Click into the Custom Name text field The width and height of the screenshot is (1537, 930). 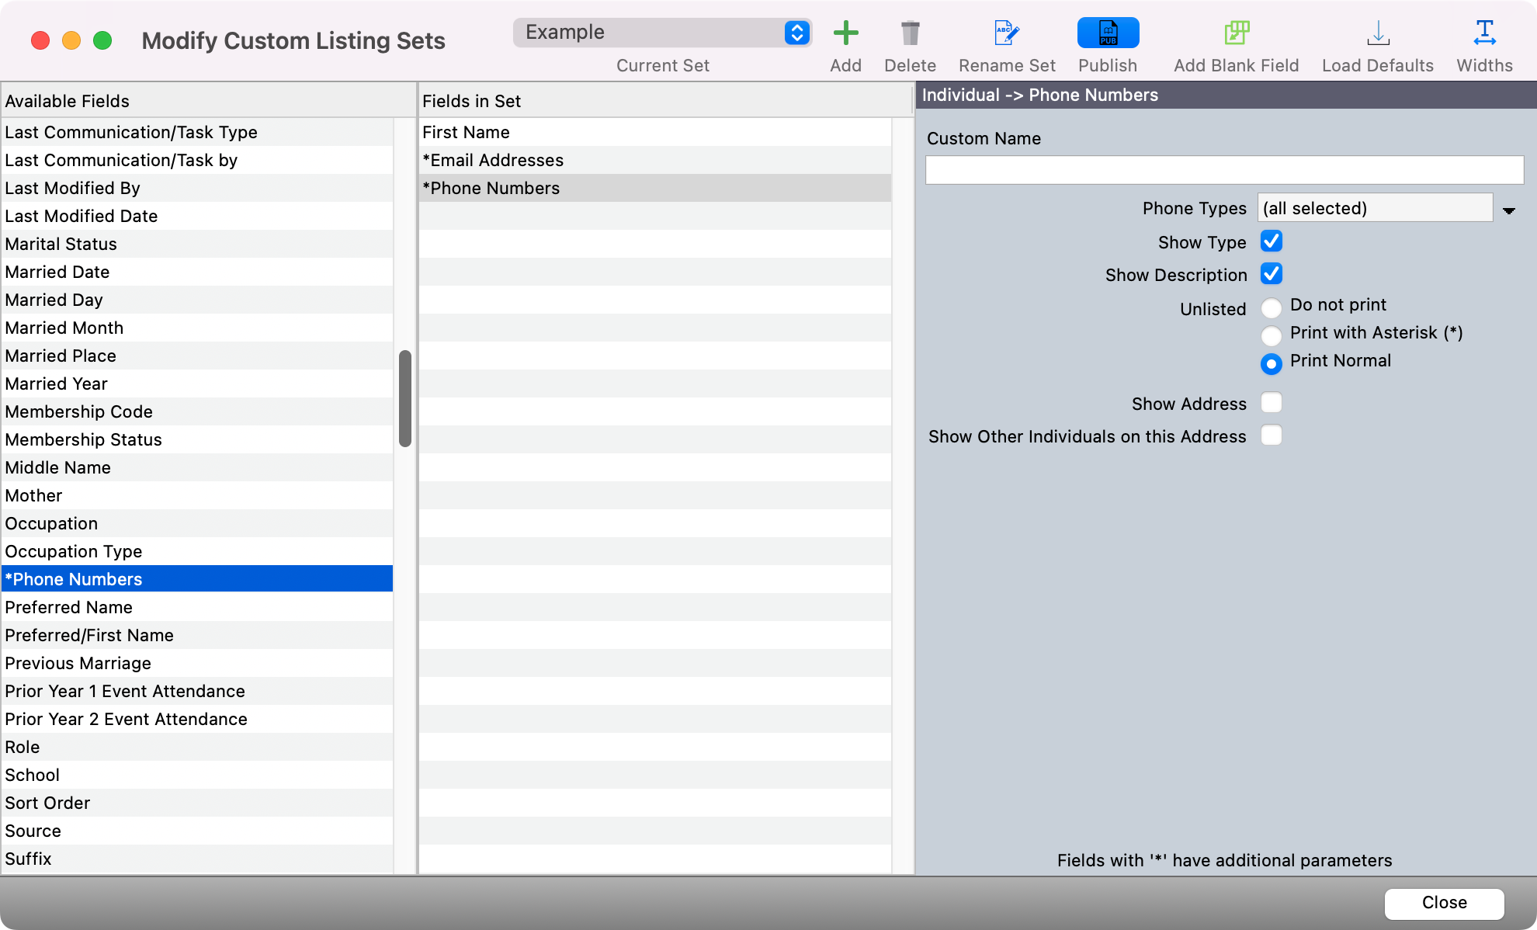point(1224,170)
